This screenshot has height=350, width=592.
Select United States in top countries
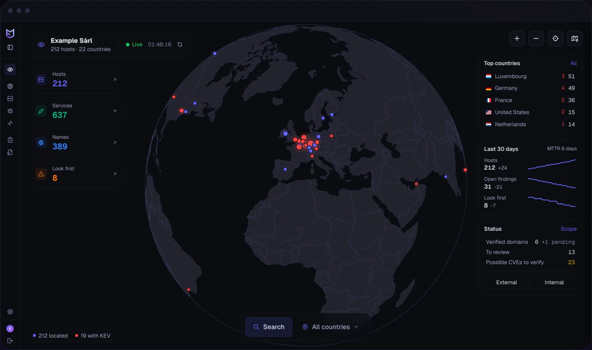(530, 112)
